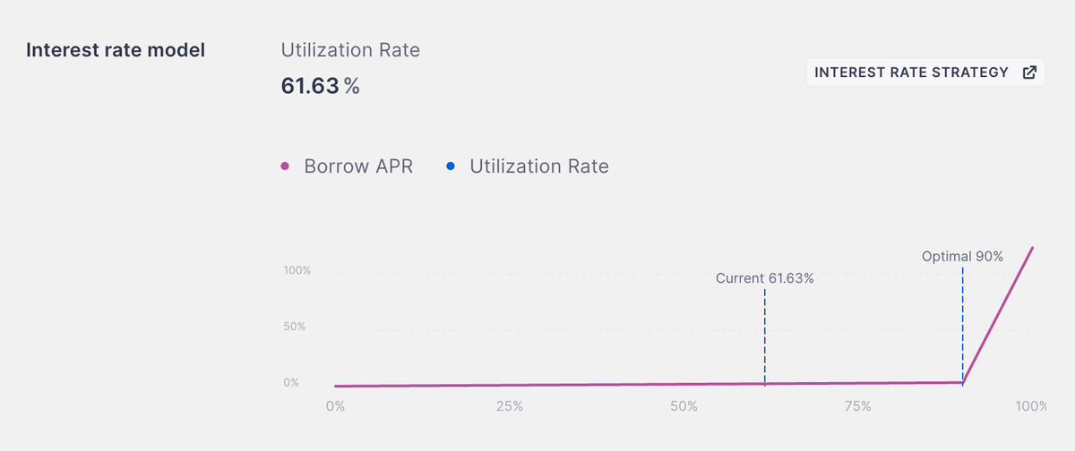The width and height of the screenshot is (1075, 451).
Task: Click the purple Borrow APR legend dot
Action: [285, 166]
